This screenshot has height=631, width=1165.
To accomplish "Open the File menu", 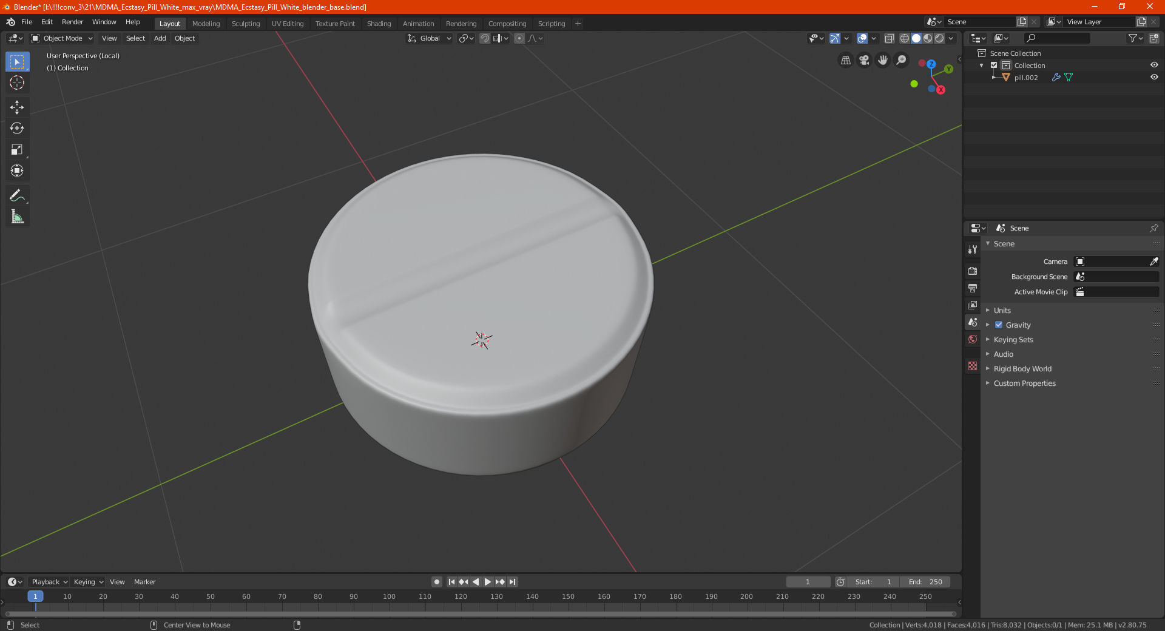I will tap(27, 22).
